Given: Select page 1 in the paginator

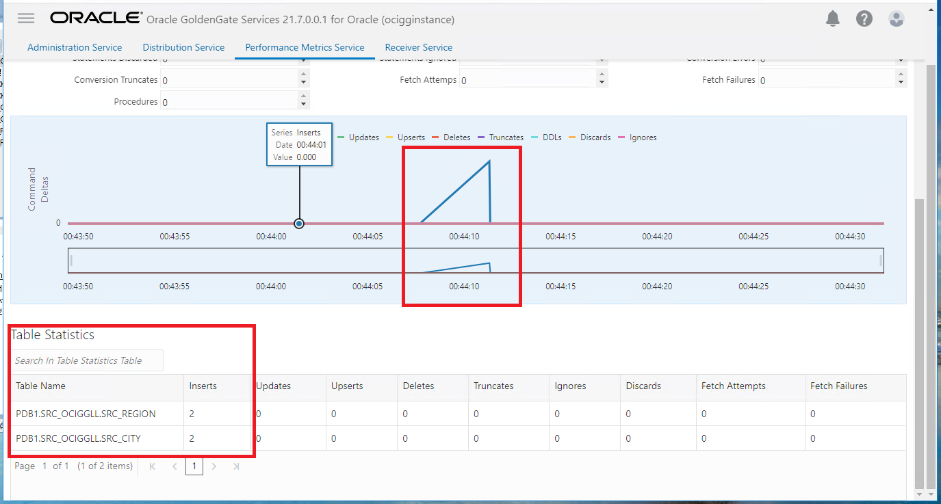Looking at the screenshot, I should (194, 466).
